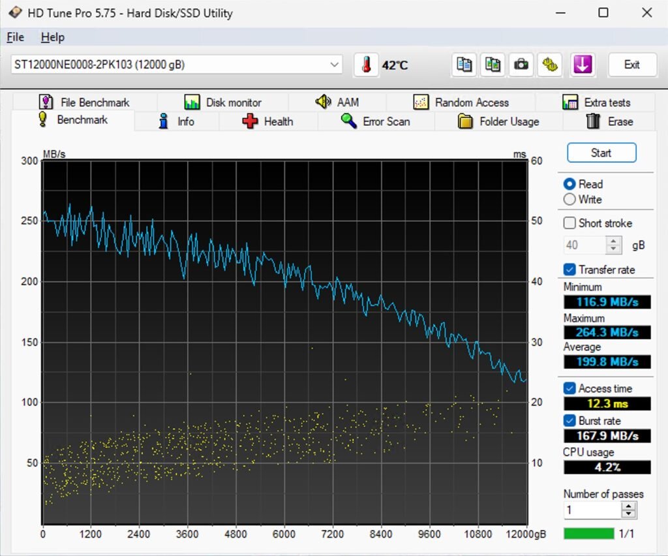
Task: Toggle the Access time checkbox
Action: tap(569, 388)
